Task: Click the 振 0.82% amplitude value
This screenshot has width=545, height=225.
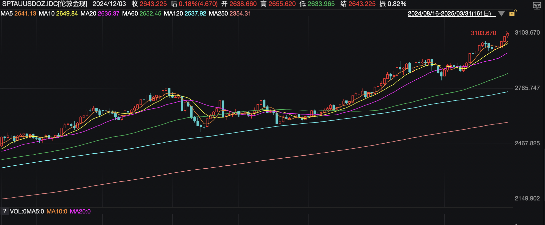Action: coord(393,4)
